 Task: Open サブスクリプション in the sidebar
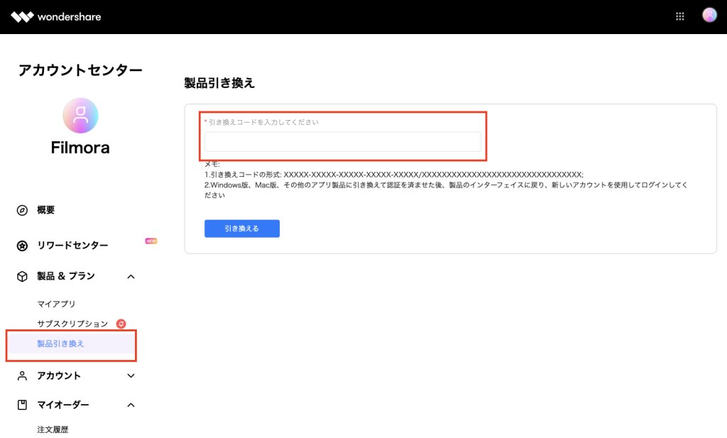pos(72,324)
